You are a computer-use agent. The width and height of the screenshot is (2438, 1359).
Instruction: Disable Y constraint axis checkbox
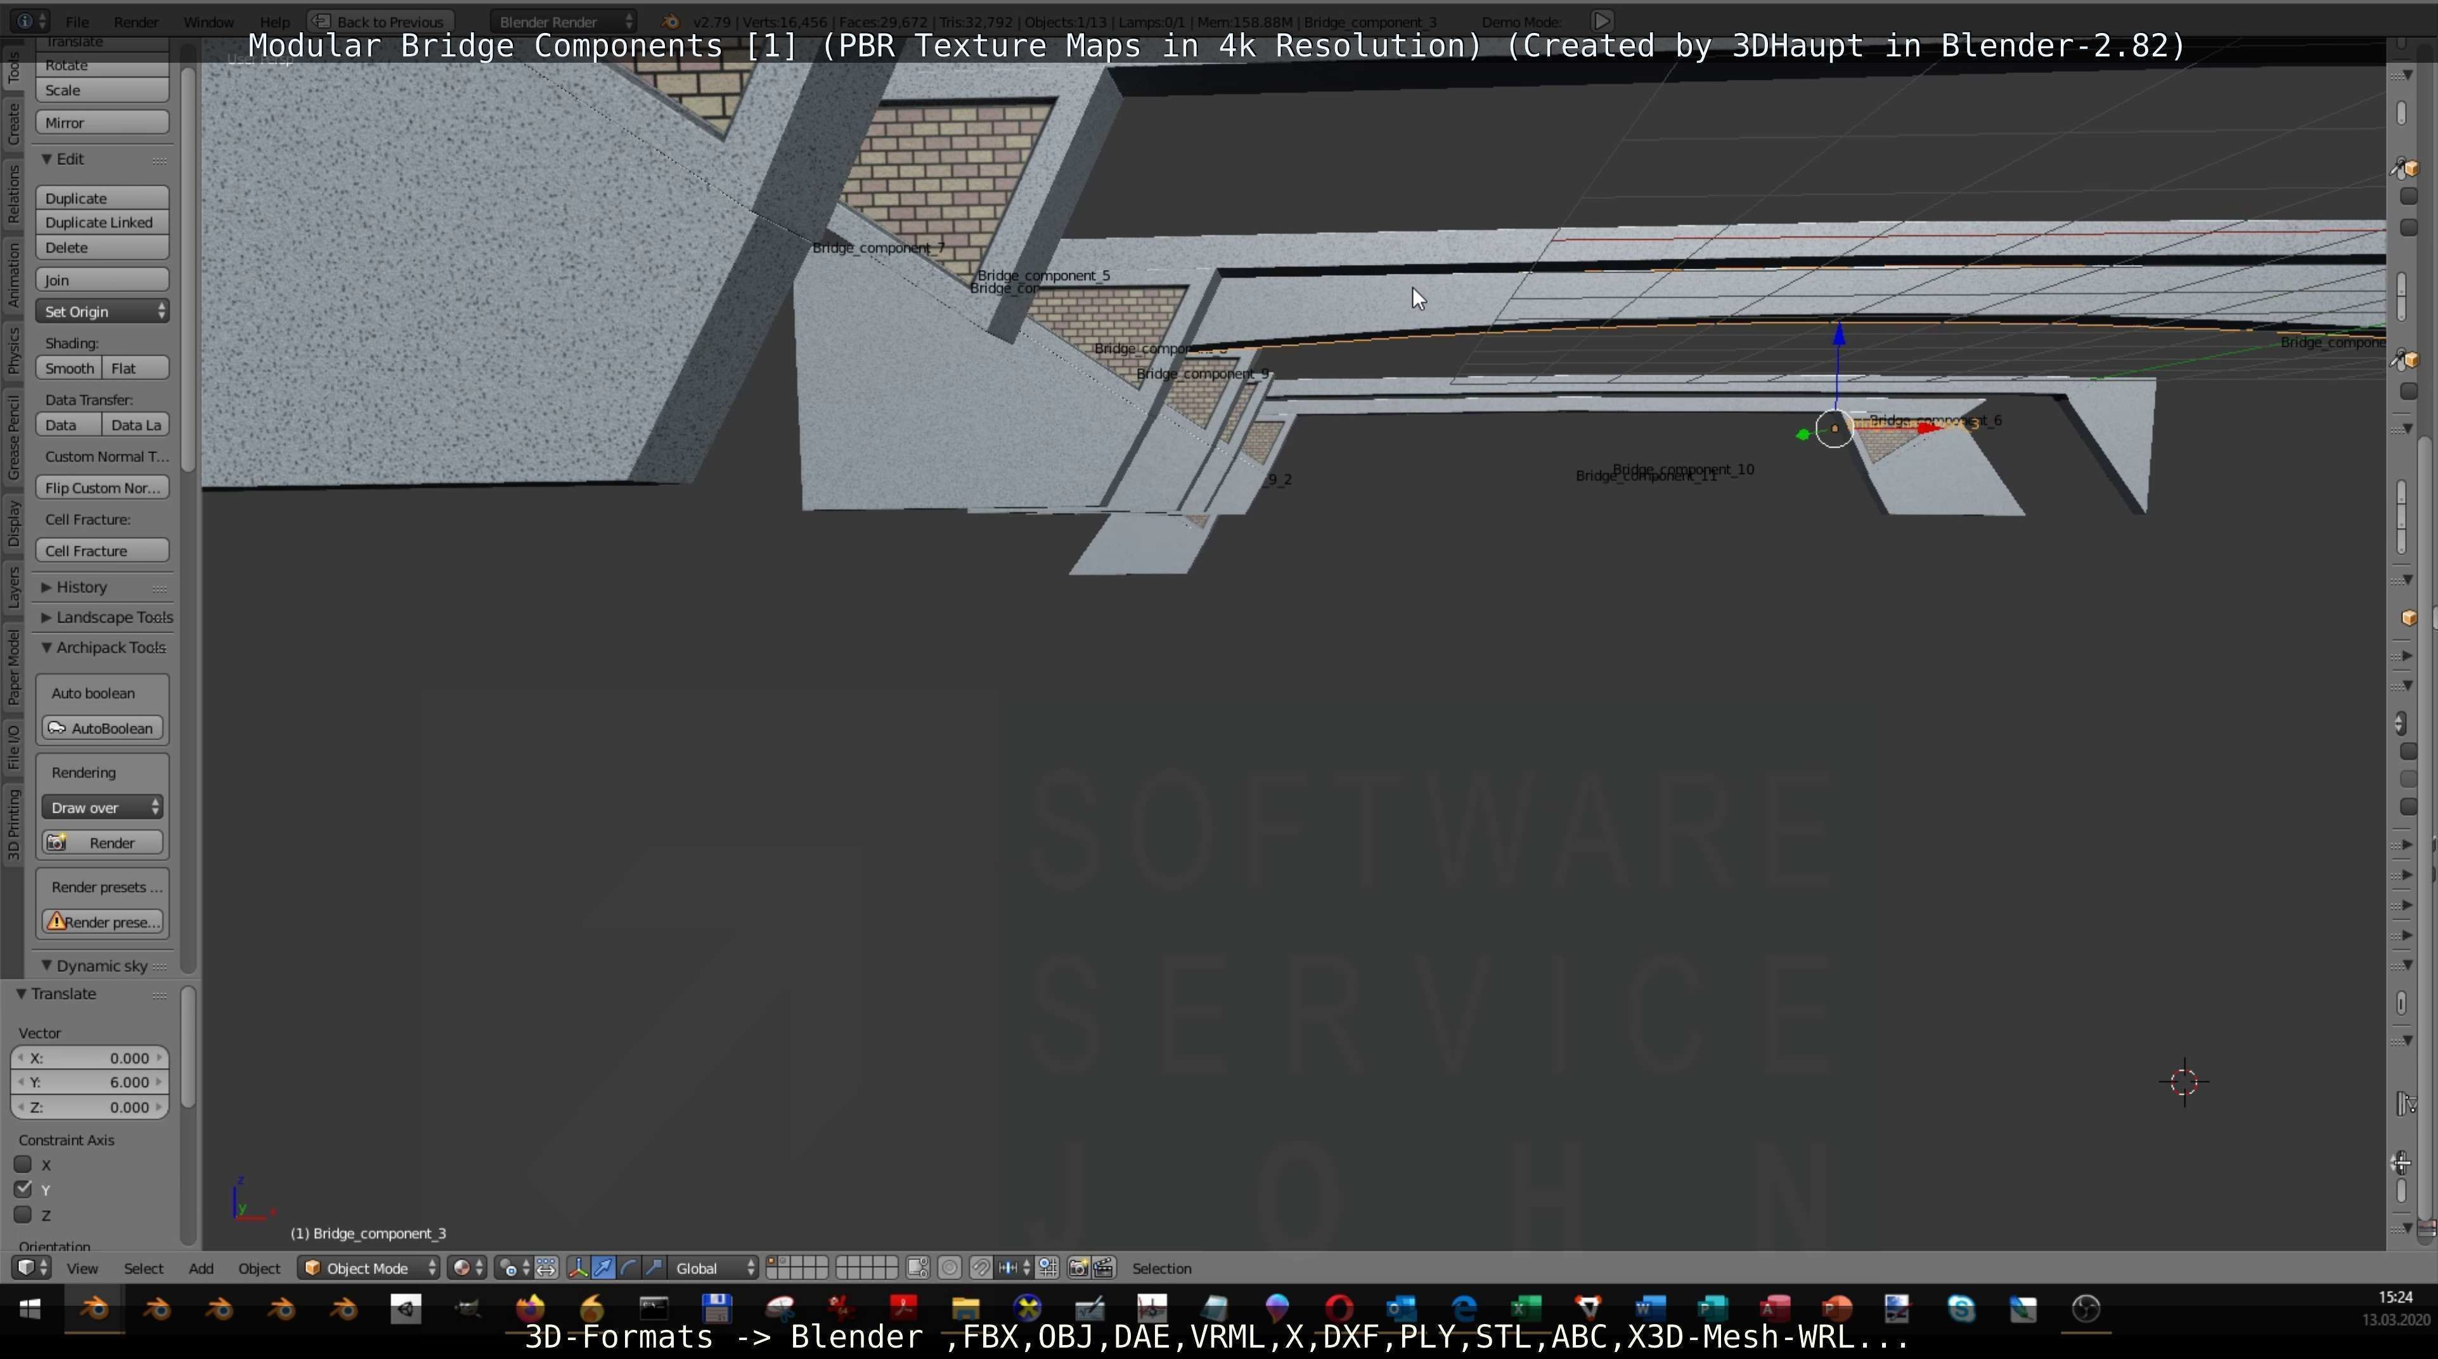click(23, 1190)
